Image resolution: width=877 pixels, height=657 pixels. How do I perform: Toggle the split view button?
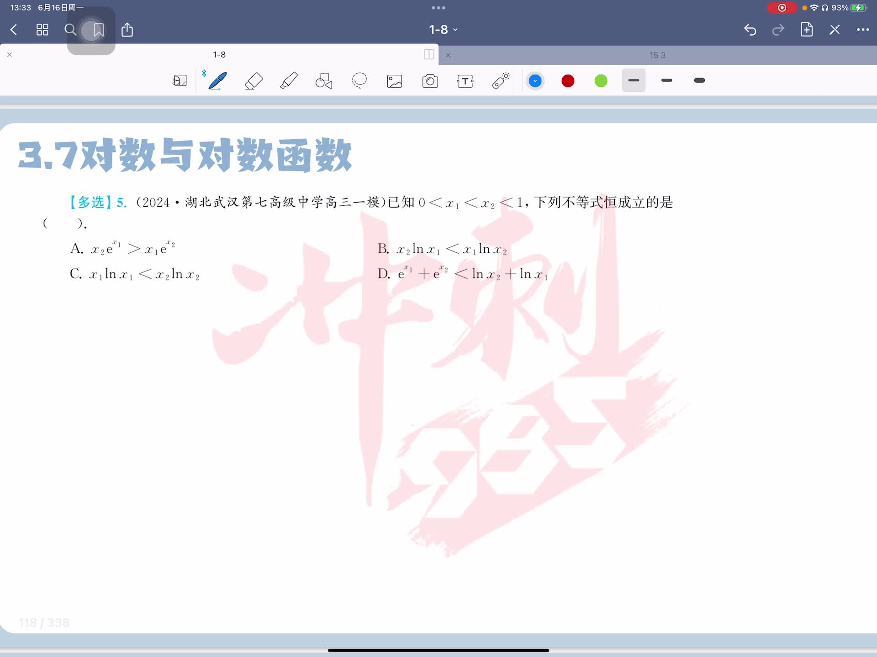pyautogui.click(x=428, y=55)
